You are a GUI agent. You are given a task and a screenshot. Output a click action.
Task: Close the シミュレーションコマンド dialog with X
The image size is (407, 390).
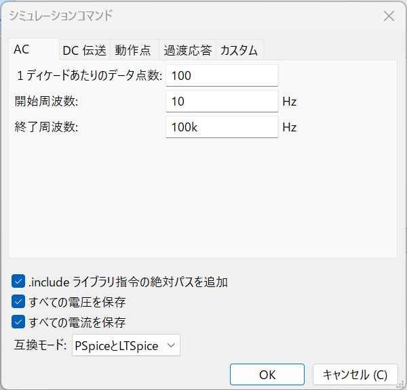click(389, 16)
